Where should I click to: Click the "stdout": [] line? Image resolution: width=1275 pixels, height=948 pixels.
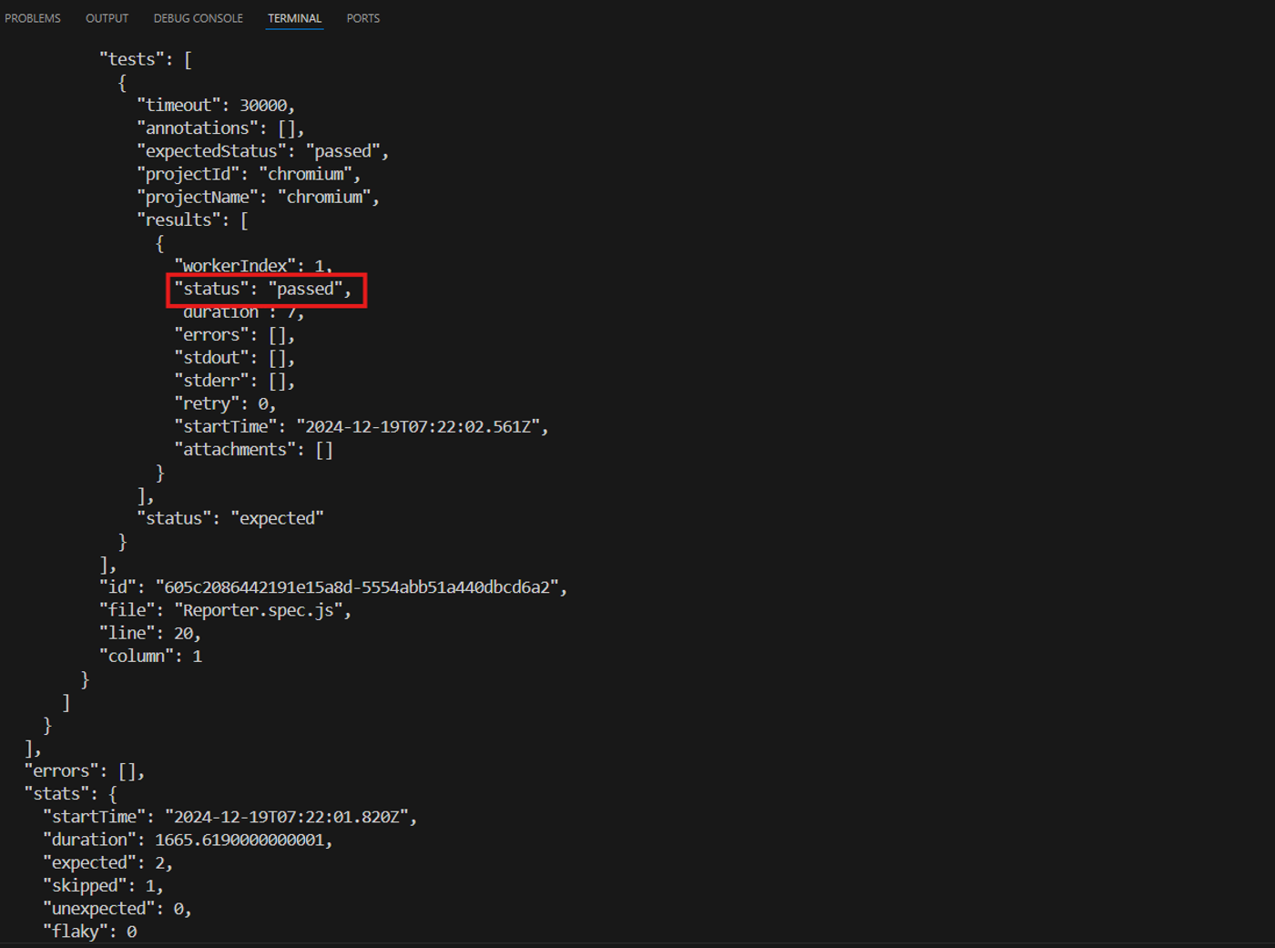(235, 358)
